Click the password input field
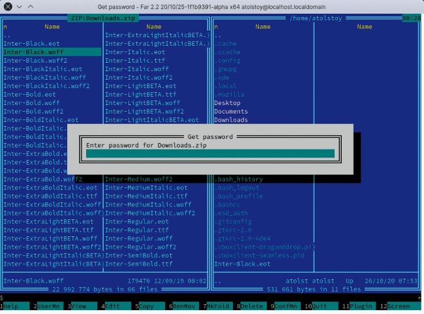 pyautogui.click(x=210, y=154)
